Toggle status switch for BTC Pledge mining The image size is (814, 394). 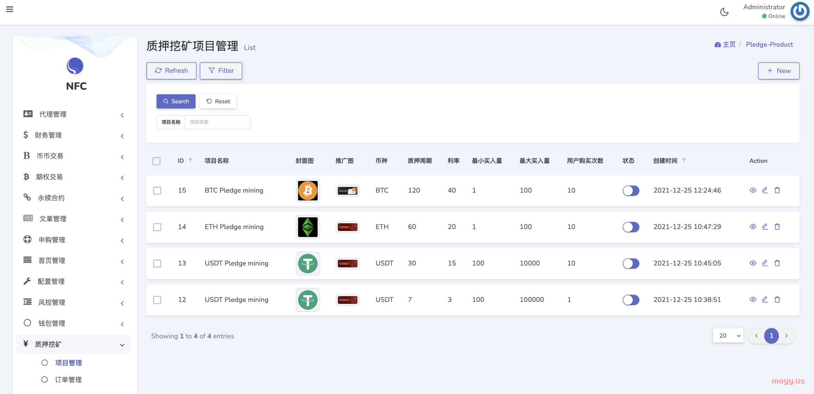click(631, 190)
